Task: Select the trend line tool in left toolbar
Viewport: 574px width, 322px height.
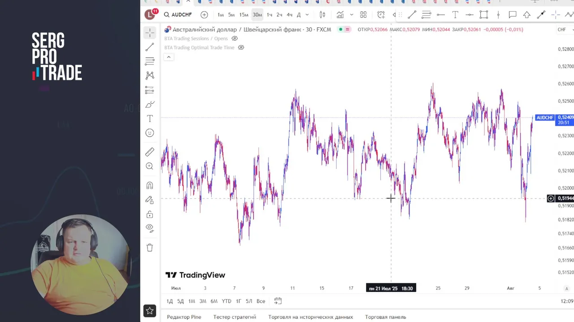Action: 150,47
